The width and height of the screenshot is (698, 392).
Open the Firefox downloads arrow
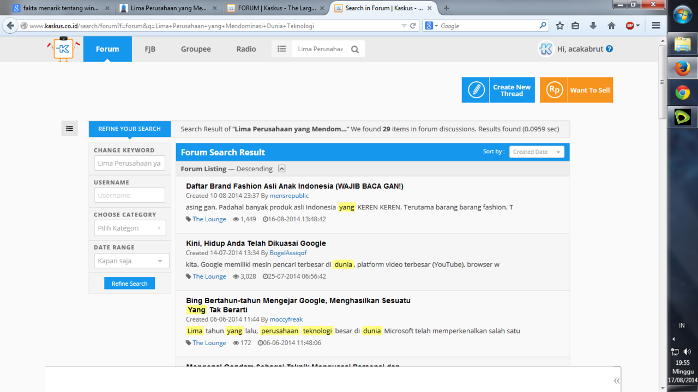click(593, 26)
